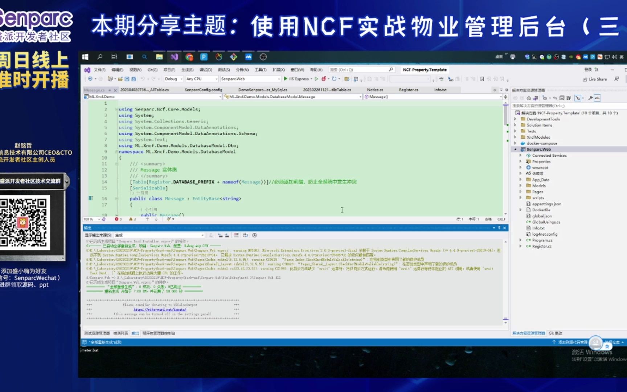Close the Message.cs tab
The image size is (627, 392).
click(x=115, y=90)
